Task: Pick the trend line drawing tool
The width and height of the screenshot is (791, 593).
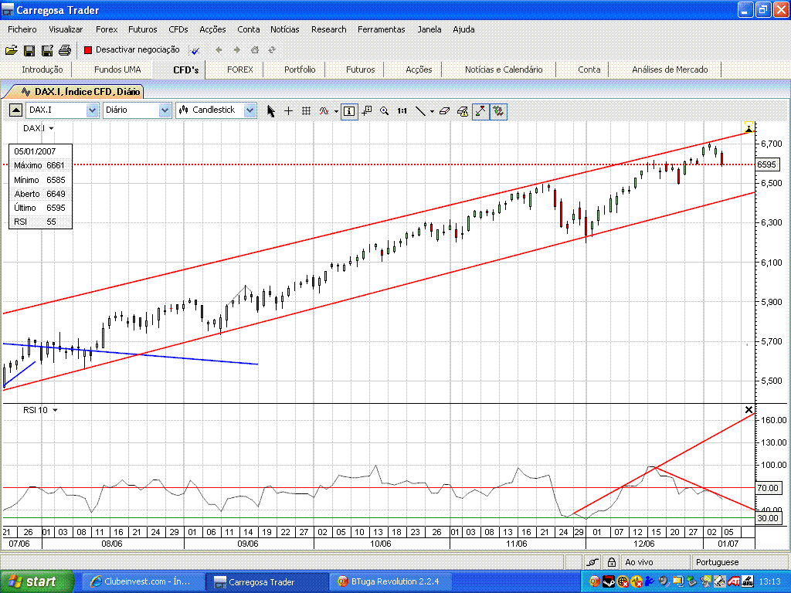Action: coord(421,110)
